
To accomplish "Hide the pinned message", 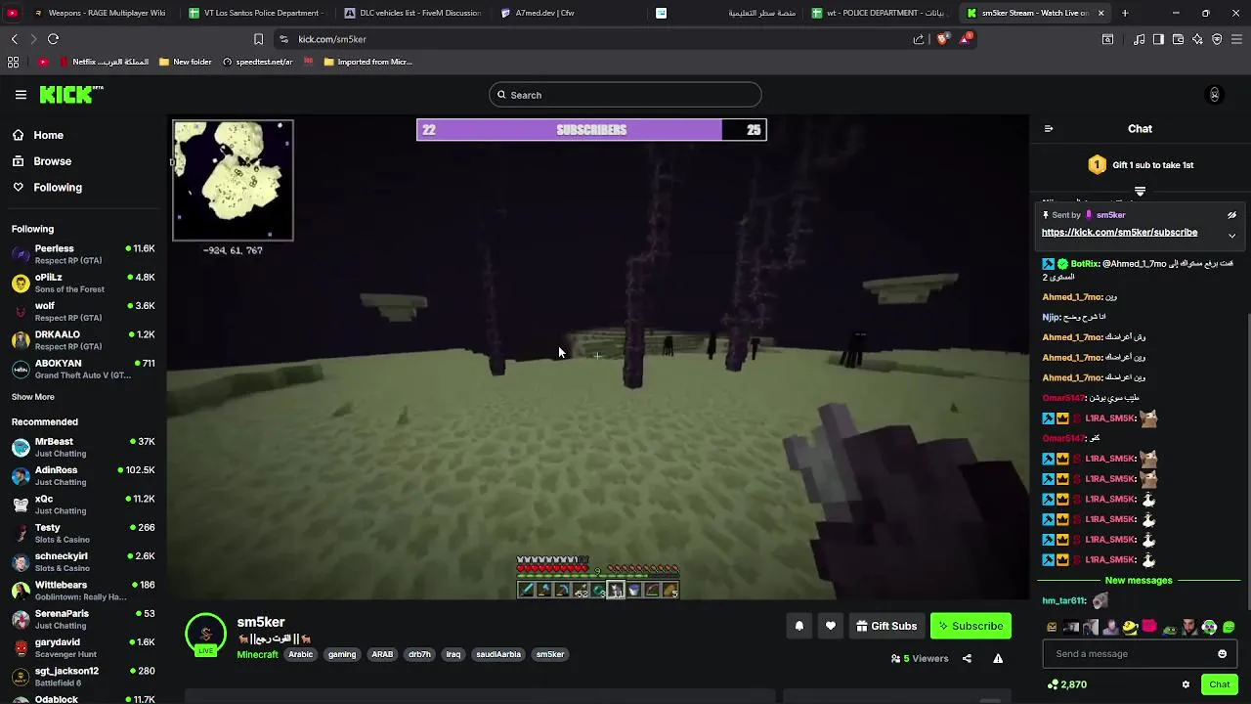I will point(1231,215).
